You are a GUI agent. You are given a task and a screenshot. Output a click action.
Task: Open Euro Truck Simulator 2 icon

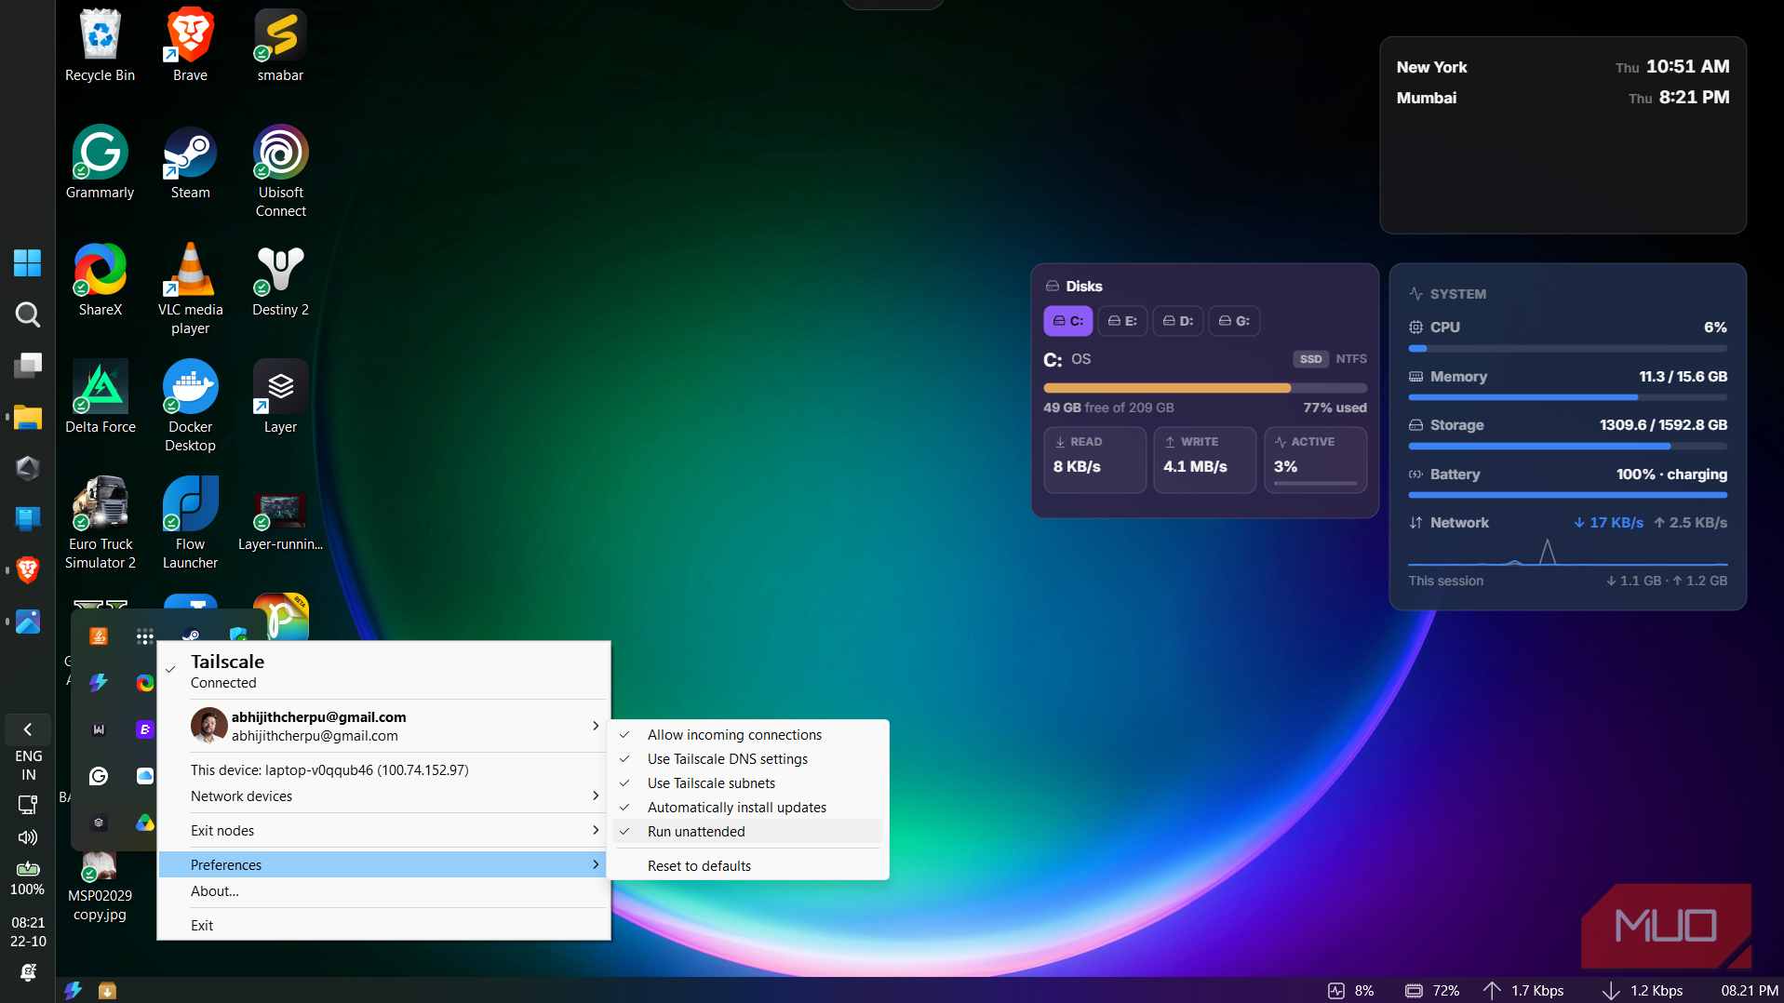100,524
